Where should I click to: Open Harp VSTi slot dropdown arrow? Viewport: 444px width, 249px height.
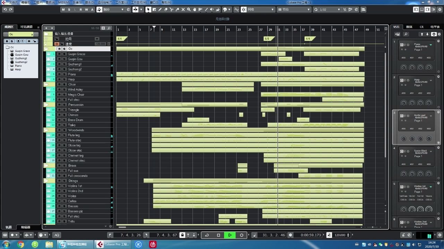(431, 80)
